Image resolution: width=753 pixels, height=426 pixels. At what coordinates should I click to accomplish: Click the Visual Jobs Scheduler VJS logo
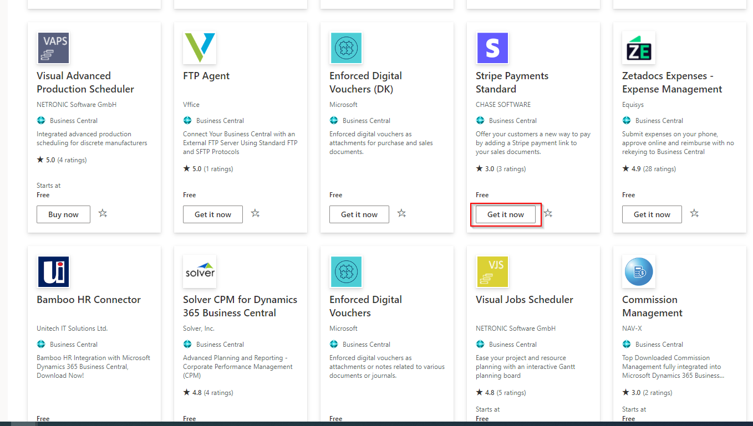point(492,271)
